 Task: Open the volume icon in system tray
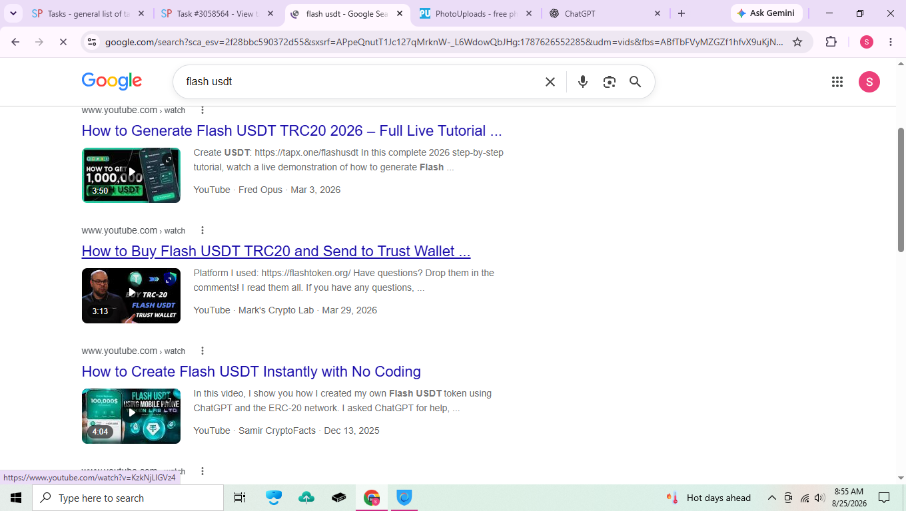(820, 498)
